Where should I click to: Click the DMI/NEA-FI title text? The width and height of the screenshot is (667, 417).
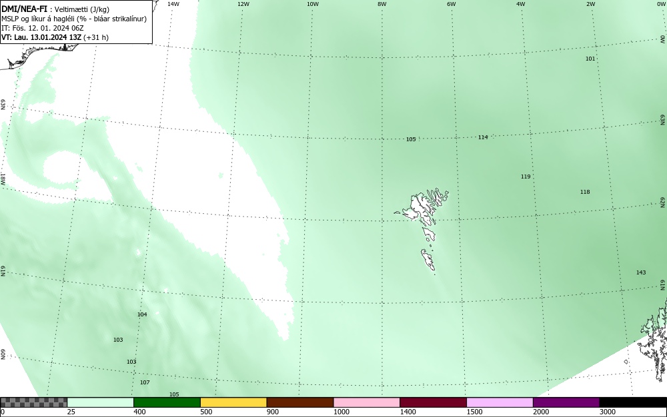click(x=24, y=9)
